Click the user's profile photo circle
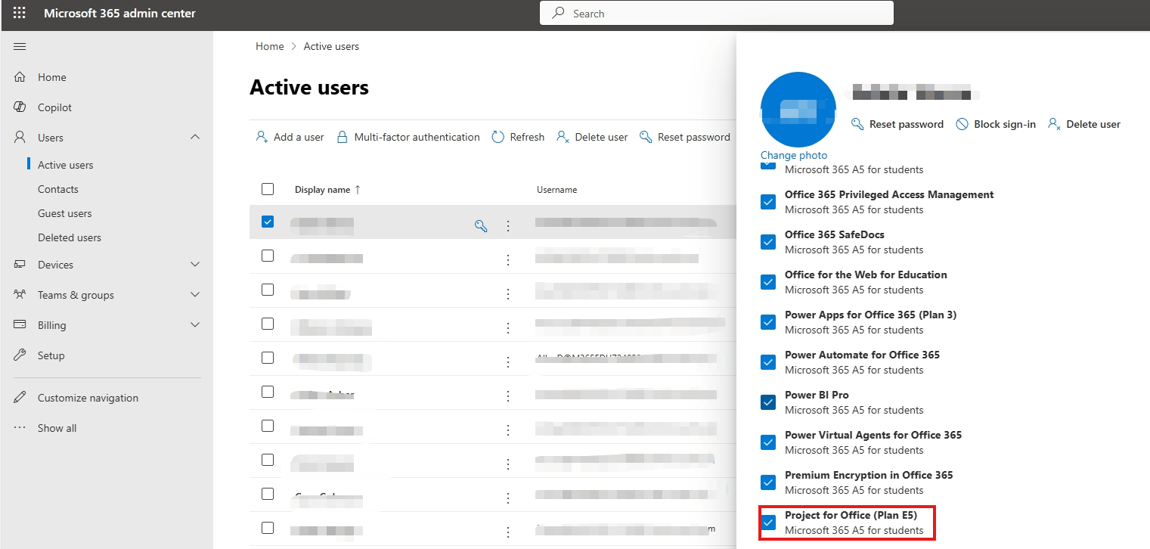This screenshot has width=1150, height=549. 798,110
